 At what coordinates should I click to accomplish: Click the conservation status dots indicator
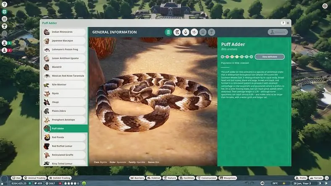coord(236,57)
